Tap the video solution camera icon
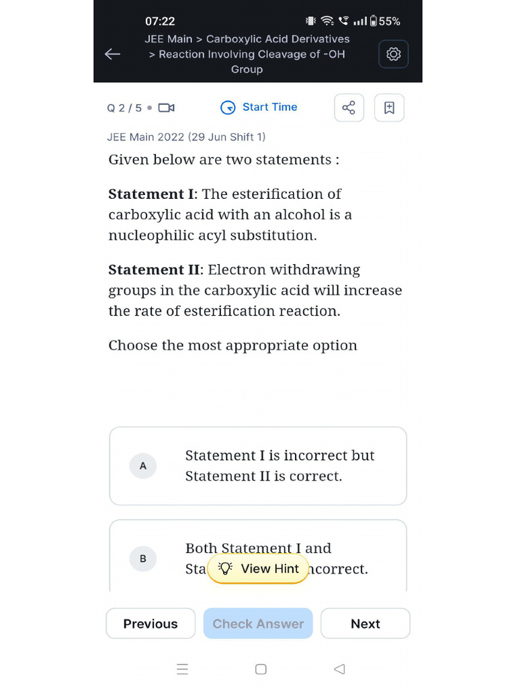 [x=166, y=107]
